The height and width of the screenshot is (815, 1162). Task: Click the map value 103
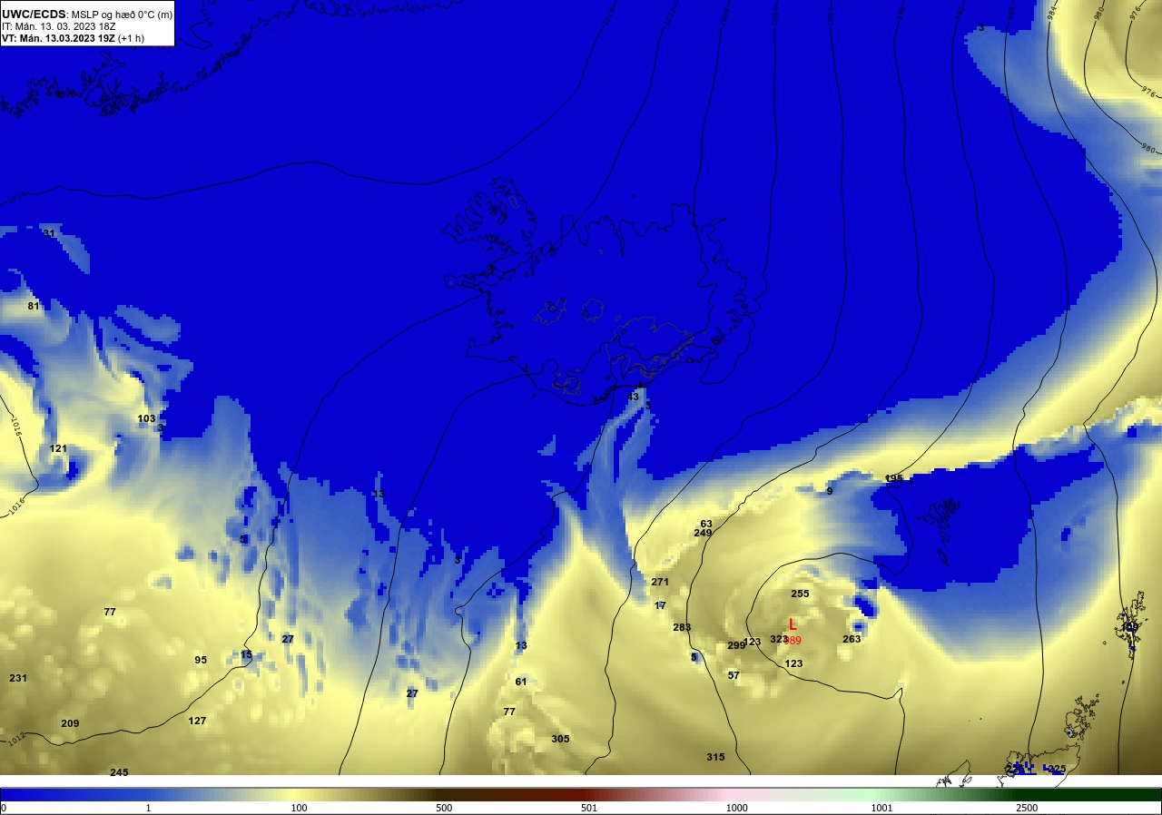point(146,418)
